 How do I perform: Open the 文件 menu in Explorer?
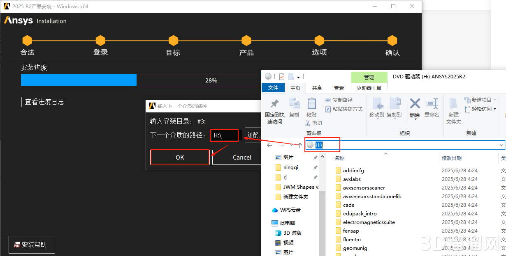272,87
